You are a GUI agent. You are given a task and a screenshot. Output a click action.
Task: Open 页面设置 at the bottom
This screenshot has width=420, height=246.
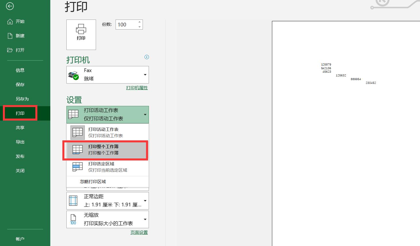139,232
